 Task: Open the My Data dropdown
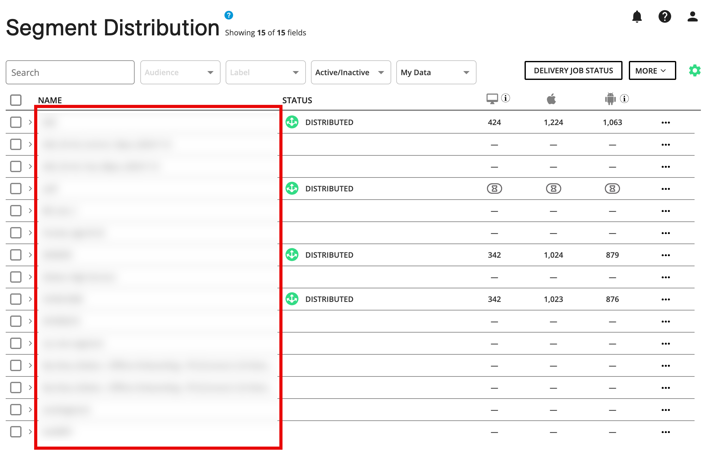point(436,72)
